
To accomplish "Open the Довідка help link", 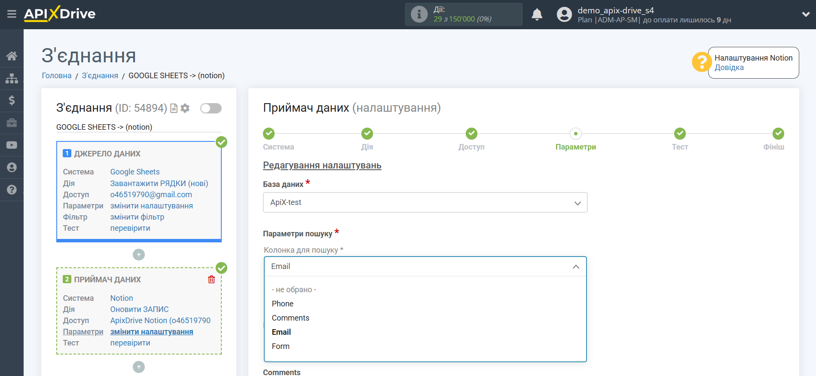I will [x=729, y=67].
